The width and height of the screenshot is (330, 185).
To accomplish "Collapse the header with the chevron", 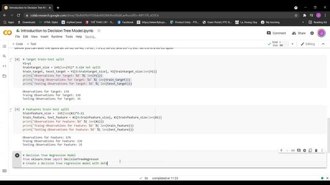I will [x=323, y=44].
